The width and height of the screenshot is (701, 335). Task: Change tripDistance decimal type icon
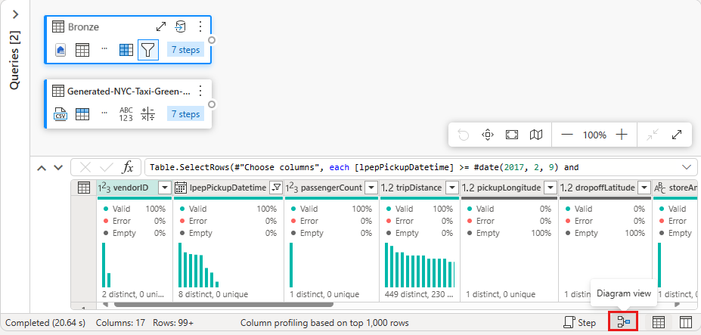(387, 188)
